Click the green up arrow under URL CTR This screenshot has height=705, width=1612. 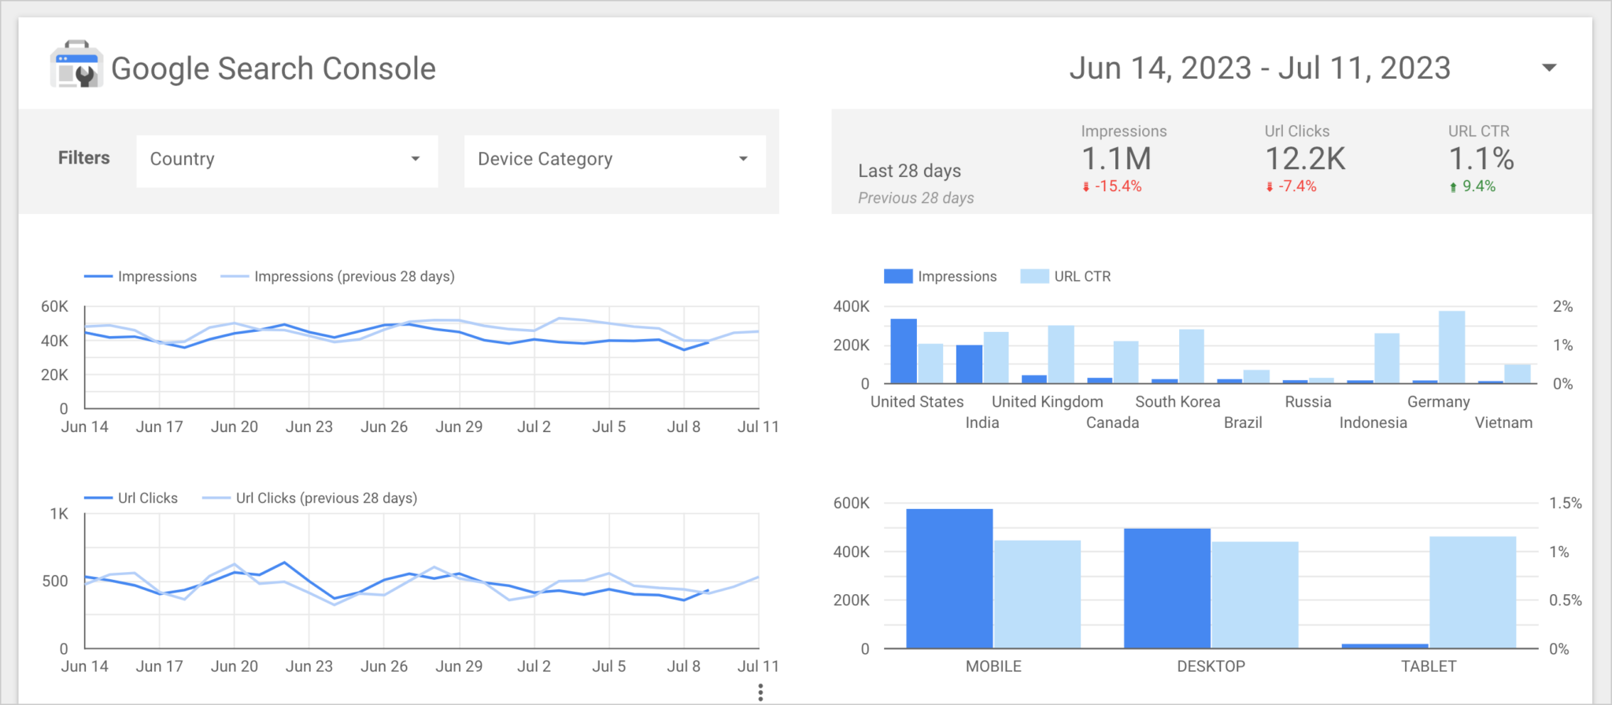coord(1453,187)
